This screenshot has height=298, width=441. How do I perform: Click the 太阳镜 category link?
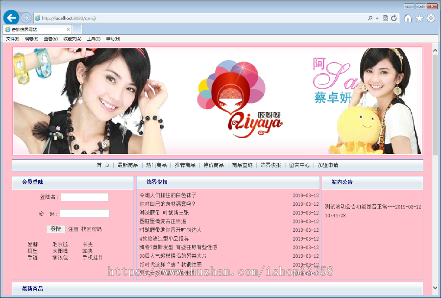[61, 251]
